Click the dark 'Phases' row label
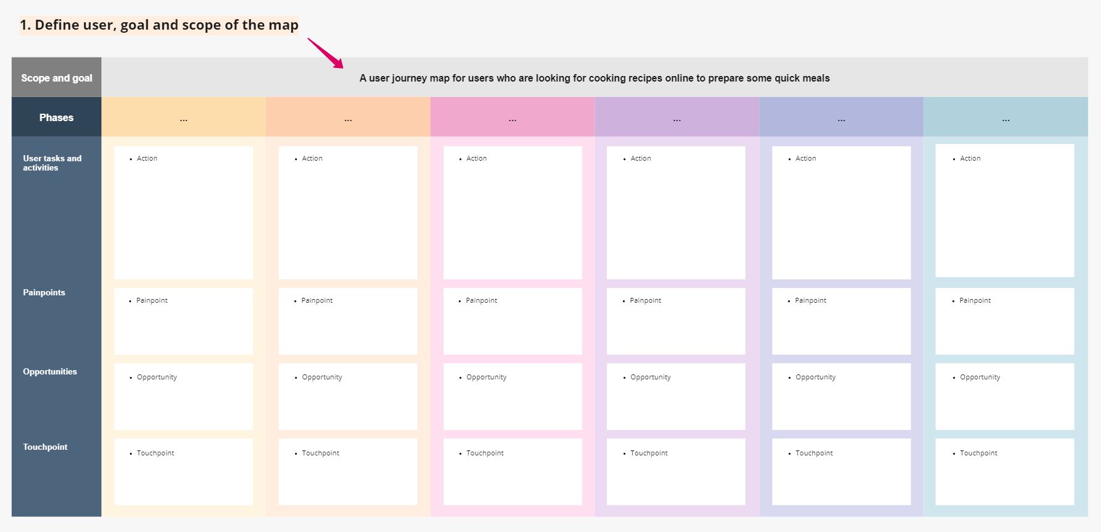This screenshot has height=532, width=1101. [56, 117]
